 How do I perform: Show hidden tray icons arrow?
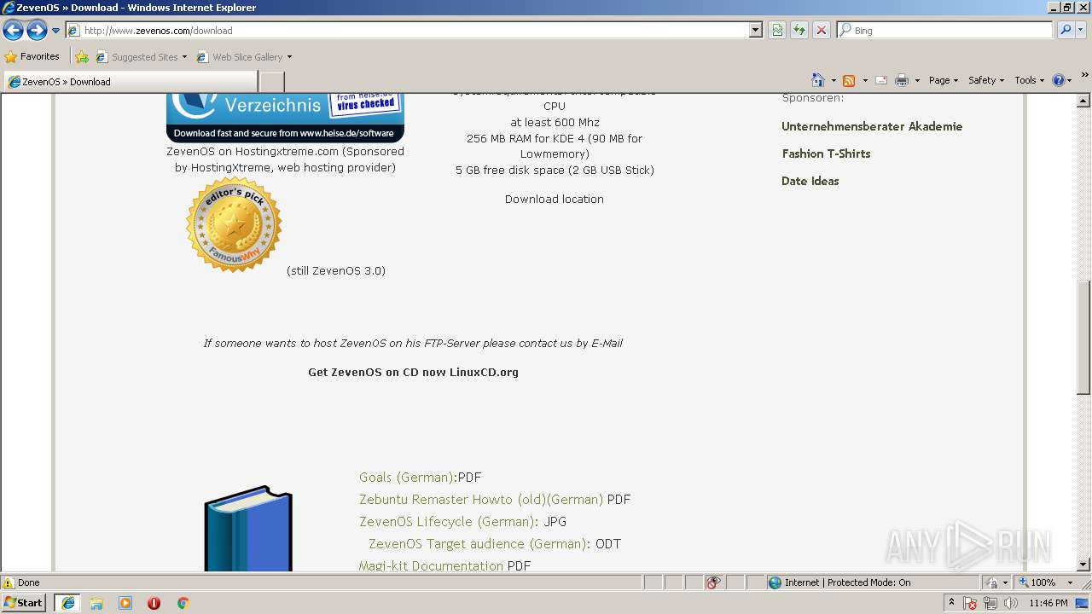tap(952, 603)
